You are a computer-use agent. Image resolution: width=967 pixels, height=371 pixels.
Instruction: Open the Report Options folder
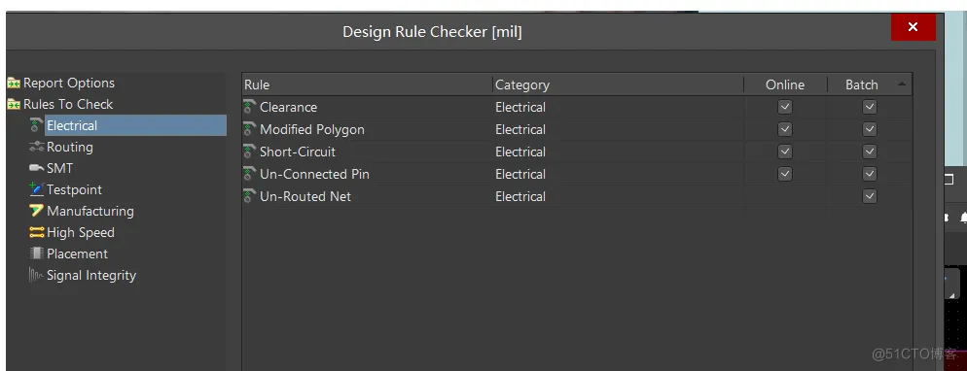tap(14, 83)
